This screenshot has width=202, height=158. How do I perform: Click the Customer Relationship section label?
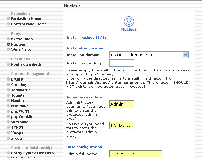point(31,148)
